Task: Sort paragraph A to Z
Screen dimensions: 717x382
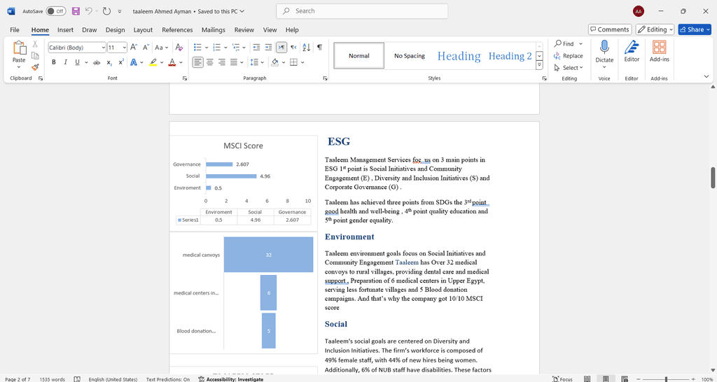Action: tap(307, 47)
